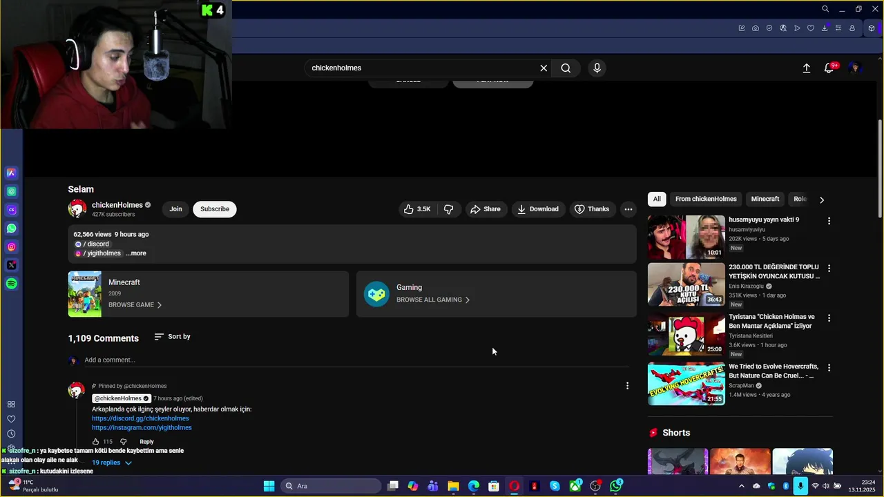Browse game link under Minecraft

point(135,305)
